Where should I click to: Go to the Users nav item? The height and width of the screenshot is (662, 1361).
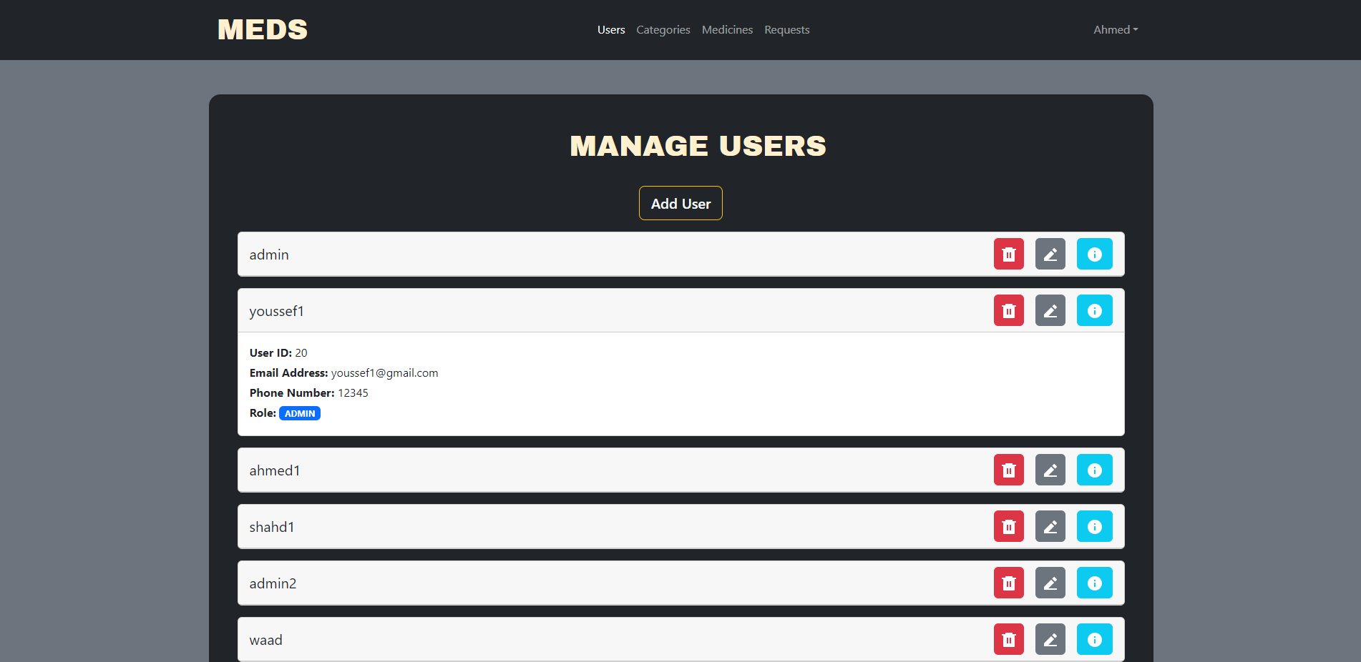[611, 29]
